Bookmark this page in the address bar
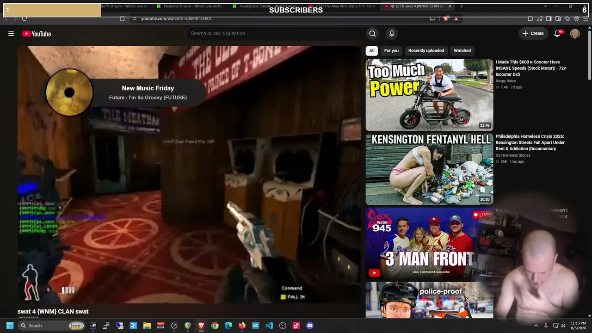This screenshot has width=592, height=333. point(122,18)
